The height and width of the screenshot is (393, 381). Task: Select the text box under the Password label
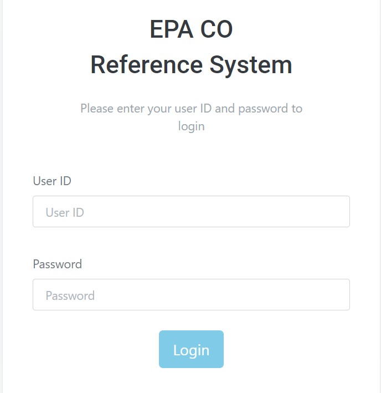point(191,294)
